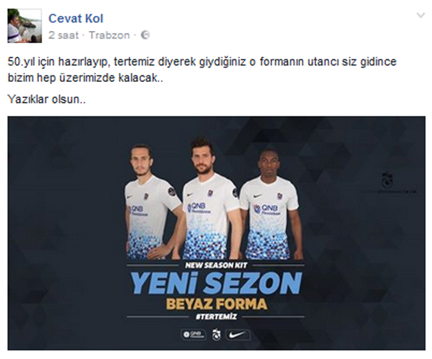The image size is (432, 359).
Task: Click the Trabzonspor crest between sponsor logos
Action: coord(216,335)
